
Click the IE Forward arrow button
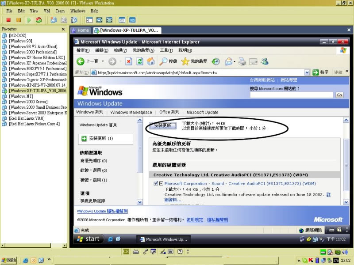(x=112, y=61)
